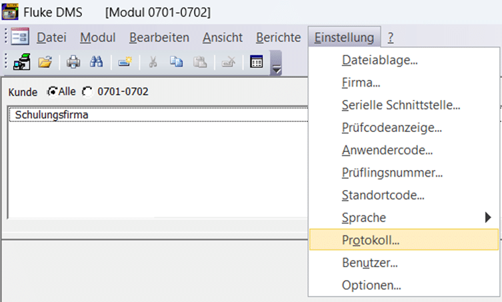
Task: Click the open folder toolbar icon
Action: pos(45,62)
